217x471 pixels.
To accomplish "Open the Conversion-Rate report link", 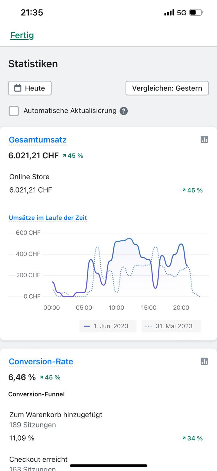I will (x=41, y=361).
